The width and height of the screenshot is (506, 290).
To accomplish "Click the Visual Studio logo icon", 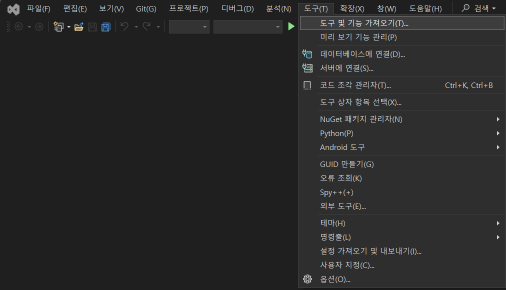I will click(x=13, y=9).
